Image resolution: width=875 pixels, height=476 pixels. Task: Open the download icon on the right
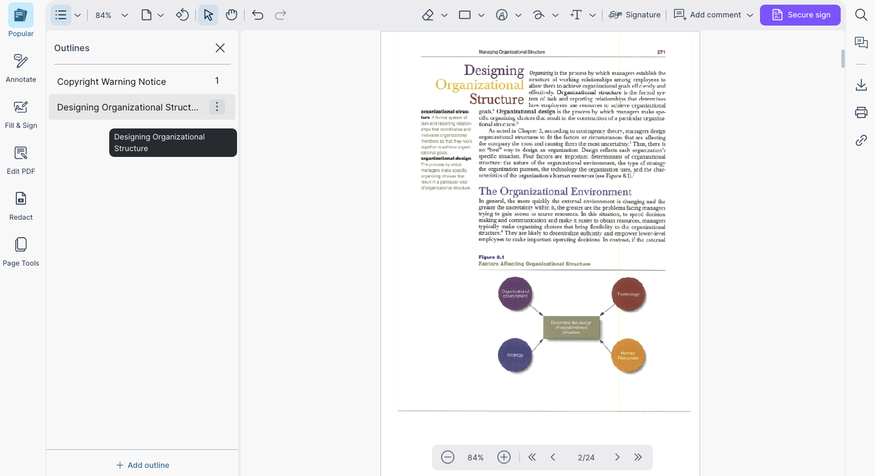coord(862,84)
